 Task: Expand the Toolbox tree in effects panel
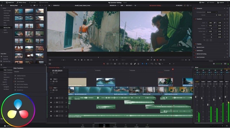coord(1,68)
